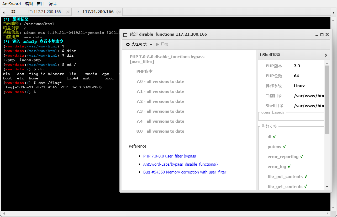Select the 7.2 - all versions row
Image resolution: width=337 pixels, height=217 pixels.
click(160, 101)
